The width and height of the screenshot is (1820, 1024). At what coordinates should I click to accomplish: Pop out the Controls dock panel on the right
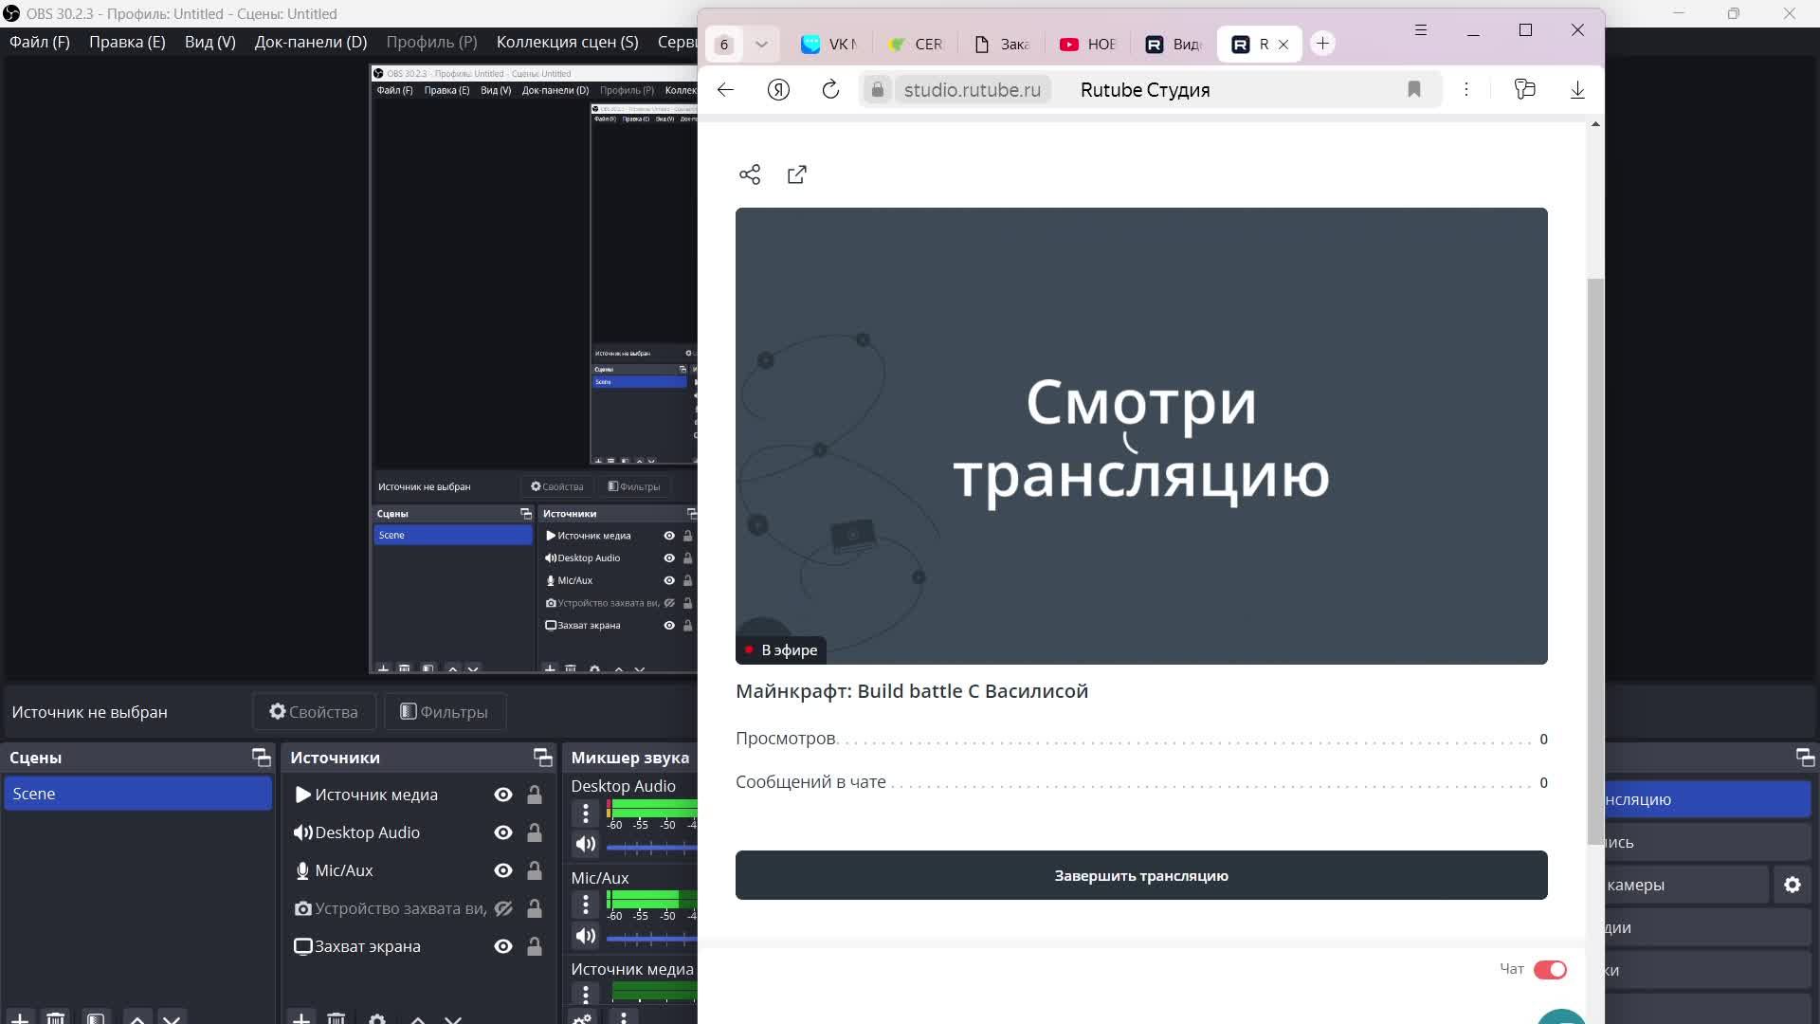pyautogui.click(x=1805, y=757)
